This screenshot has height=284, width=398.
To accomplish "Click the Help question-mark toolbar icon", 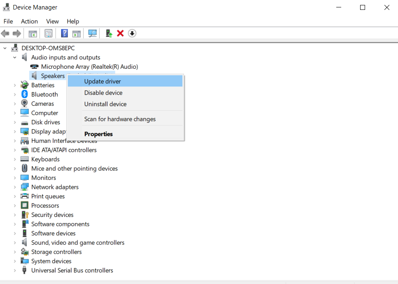I will click(x=64, y=33).
